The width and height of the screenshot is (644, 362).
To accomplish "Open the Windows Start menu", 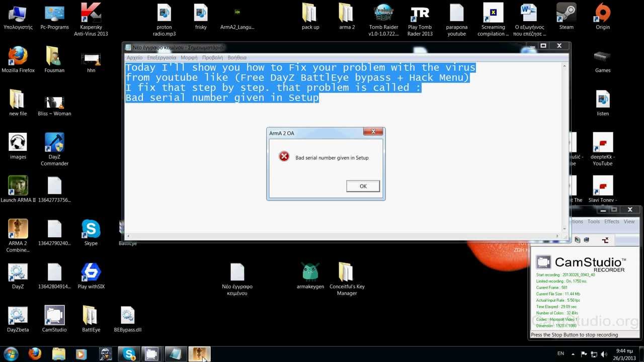I will point(11,354).
